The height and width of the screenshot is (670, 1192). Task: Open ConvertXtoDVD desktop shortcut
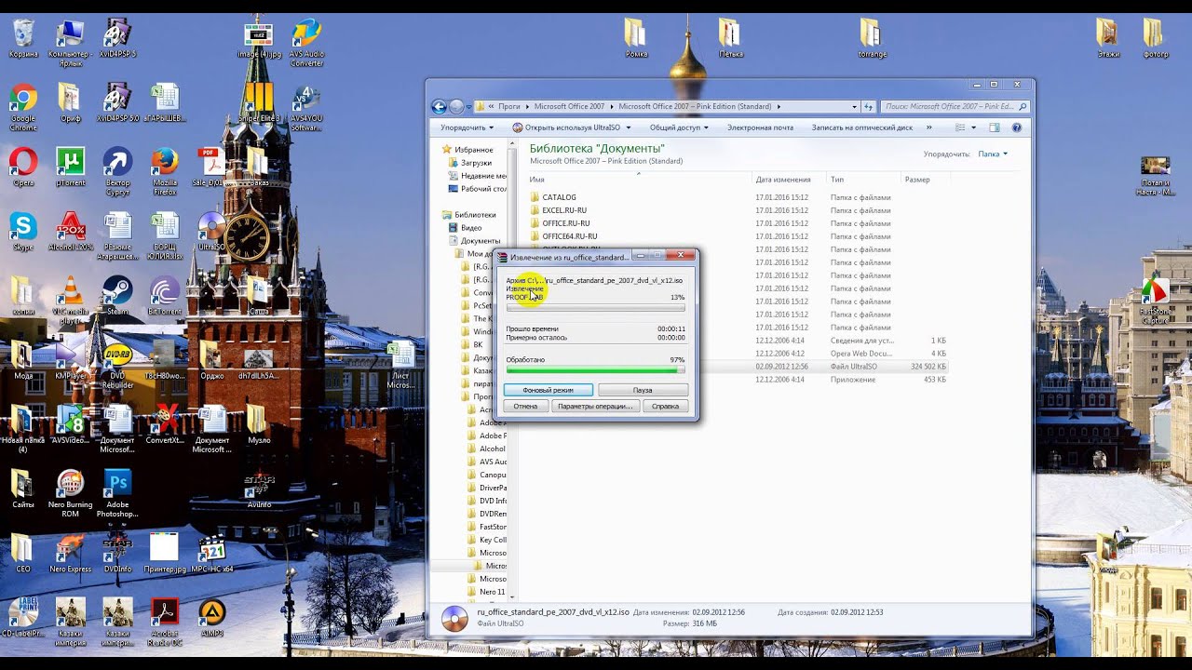(x=165, y=424)
